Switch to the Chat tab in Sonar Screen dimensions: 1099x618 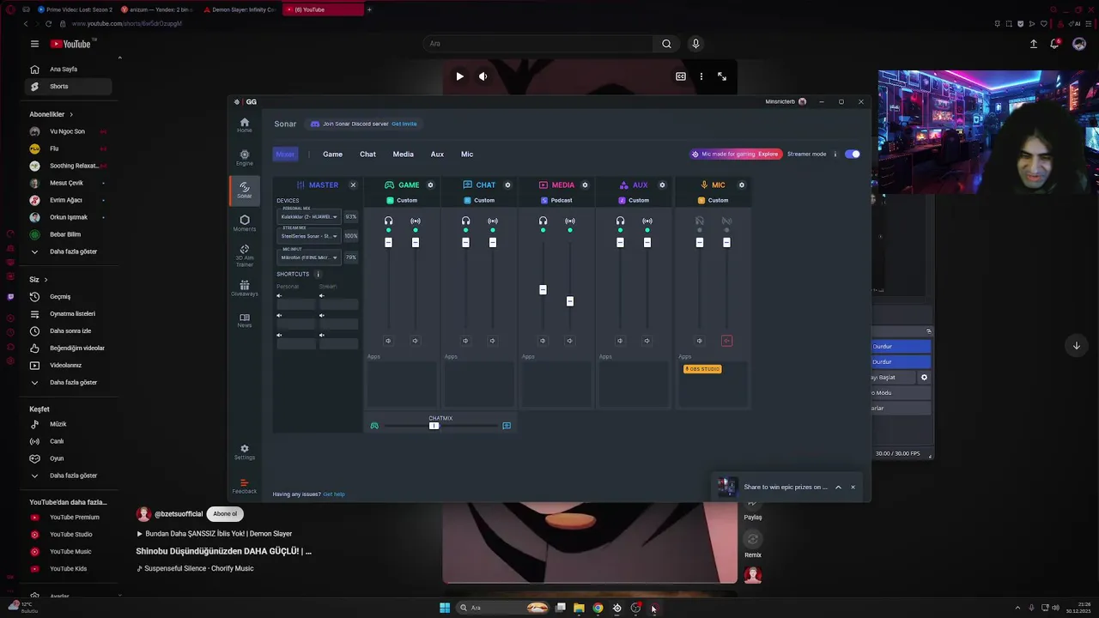pos(367,154)
